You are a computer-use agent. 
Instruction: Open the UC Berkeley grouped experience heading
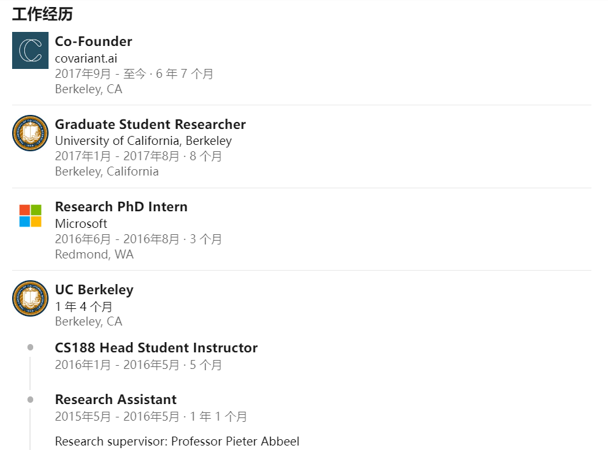tap(94, 290)
